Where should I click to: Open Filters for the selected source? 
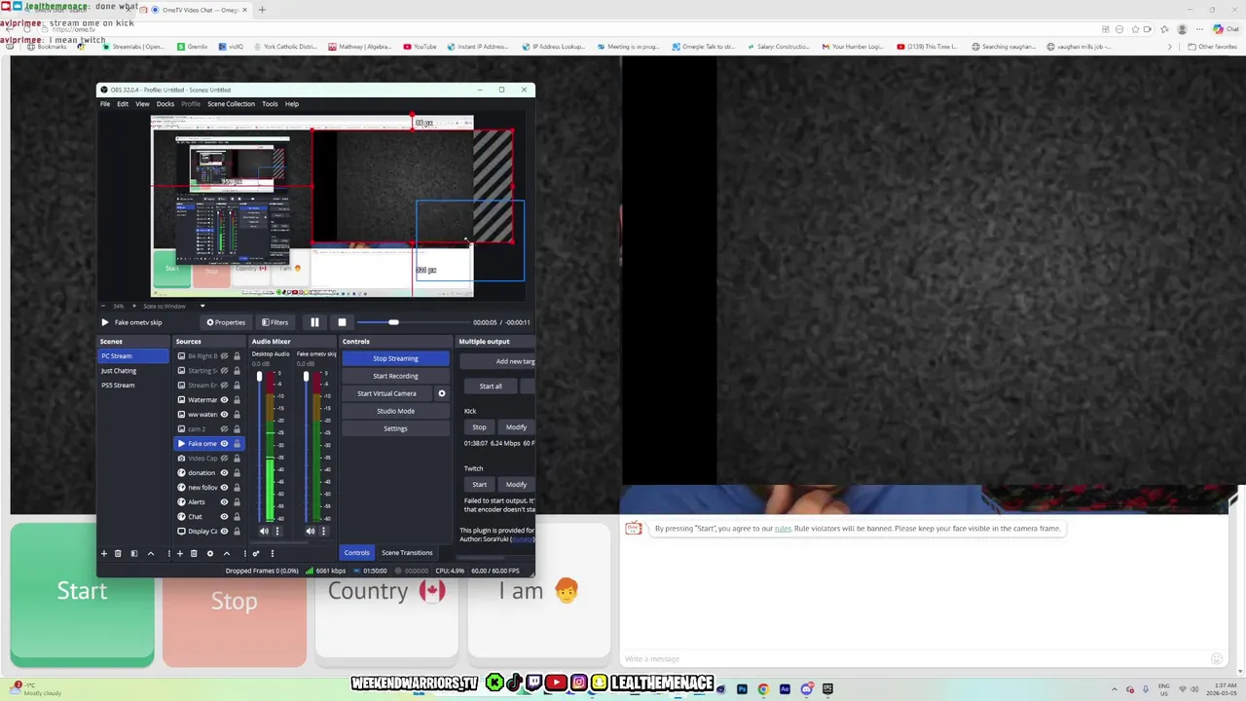coord(275,322)
